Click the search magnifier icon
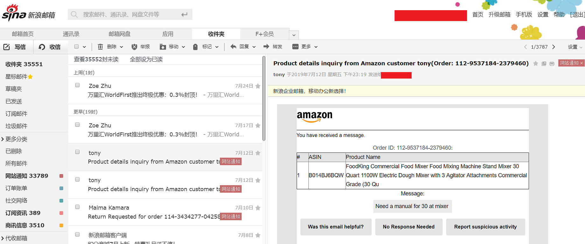 click(74, 14)
